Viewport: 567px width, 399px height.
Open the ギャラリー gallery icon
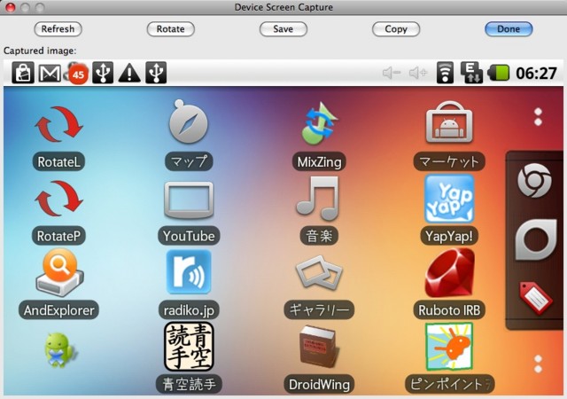(x=319, y=274)
